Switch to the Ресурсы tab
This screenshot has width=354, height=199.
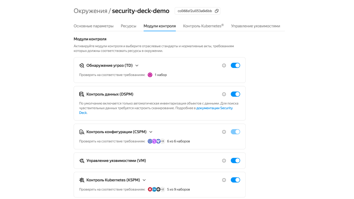(x=128, y=26)
